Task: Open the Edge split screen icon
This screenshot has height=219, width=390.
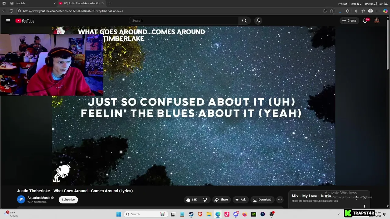Action: pyautogui.click(x=325, y=11)
